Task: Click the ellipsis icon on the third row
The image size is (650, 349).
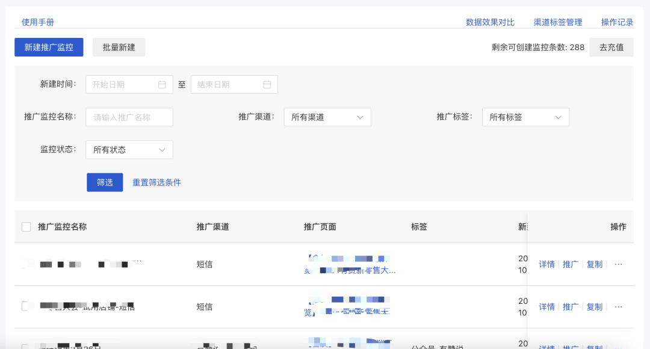Action: 619,348
